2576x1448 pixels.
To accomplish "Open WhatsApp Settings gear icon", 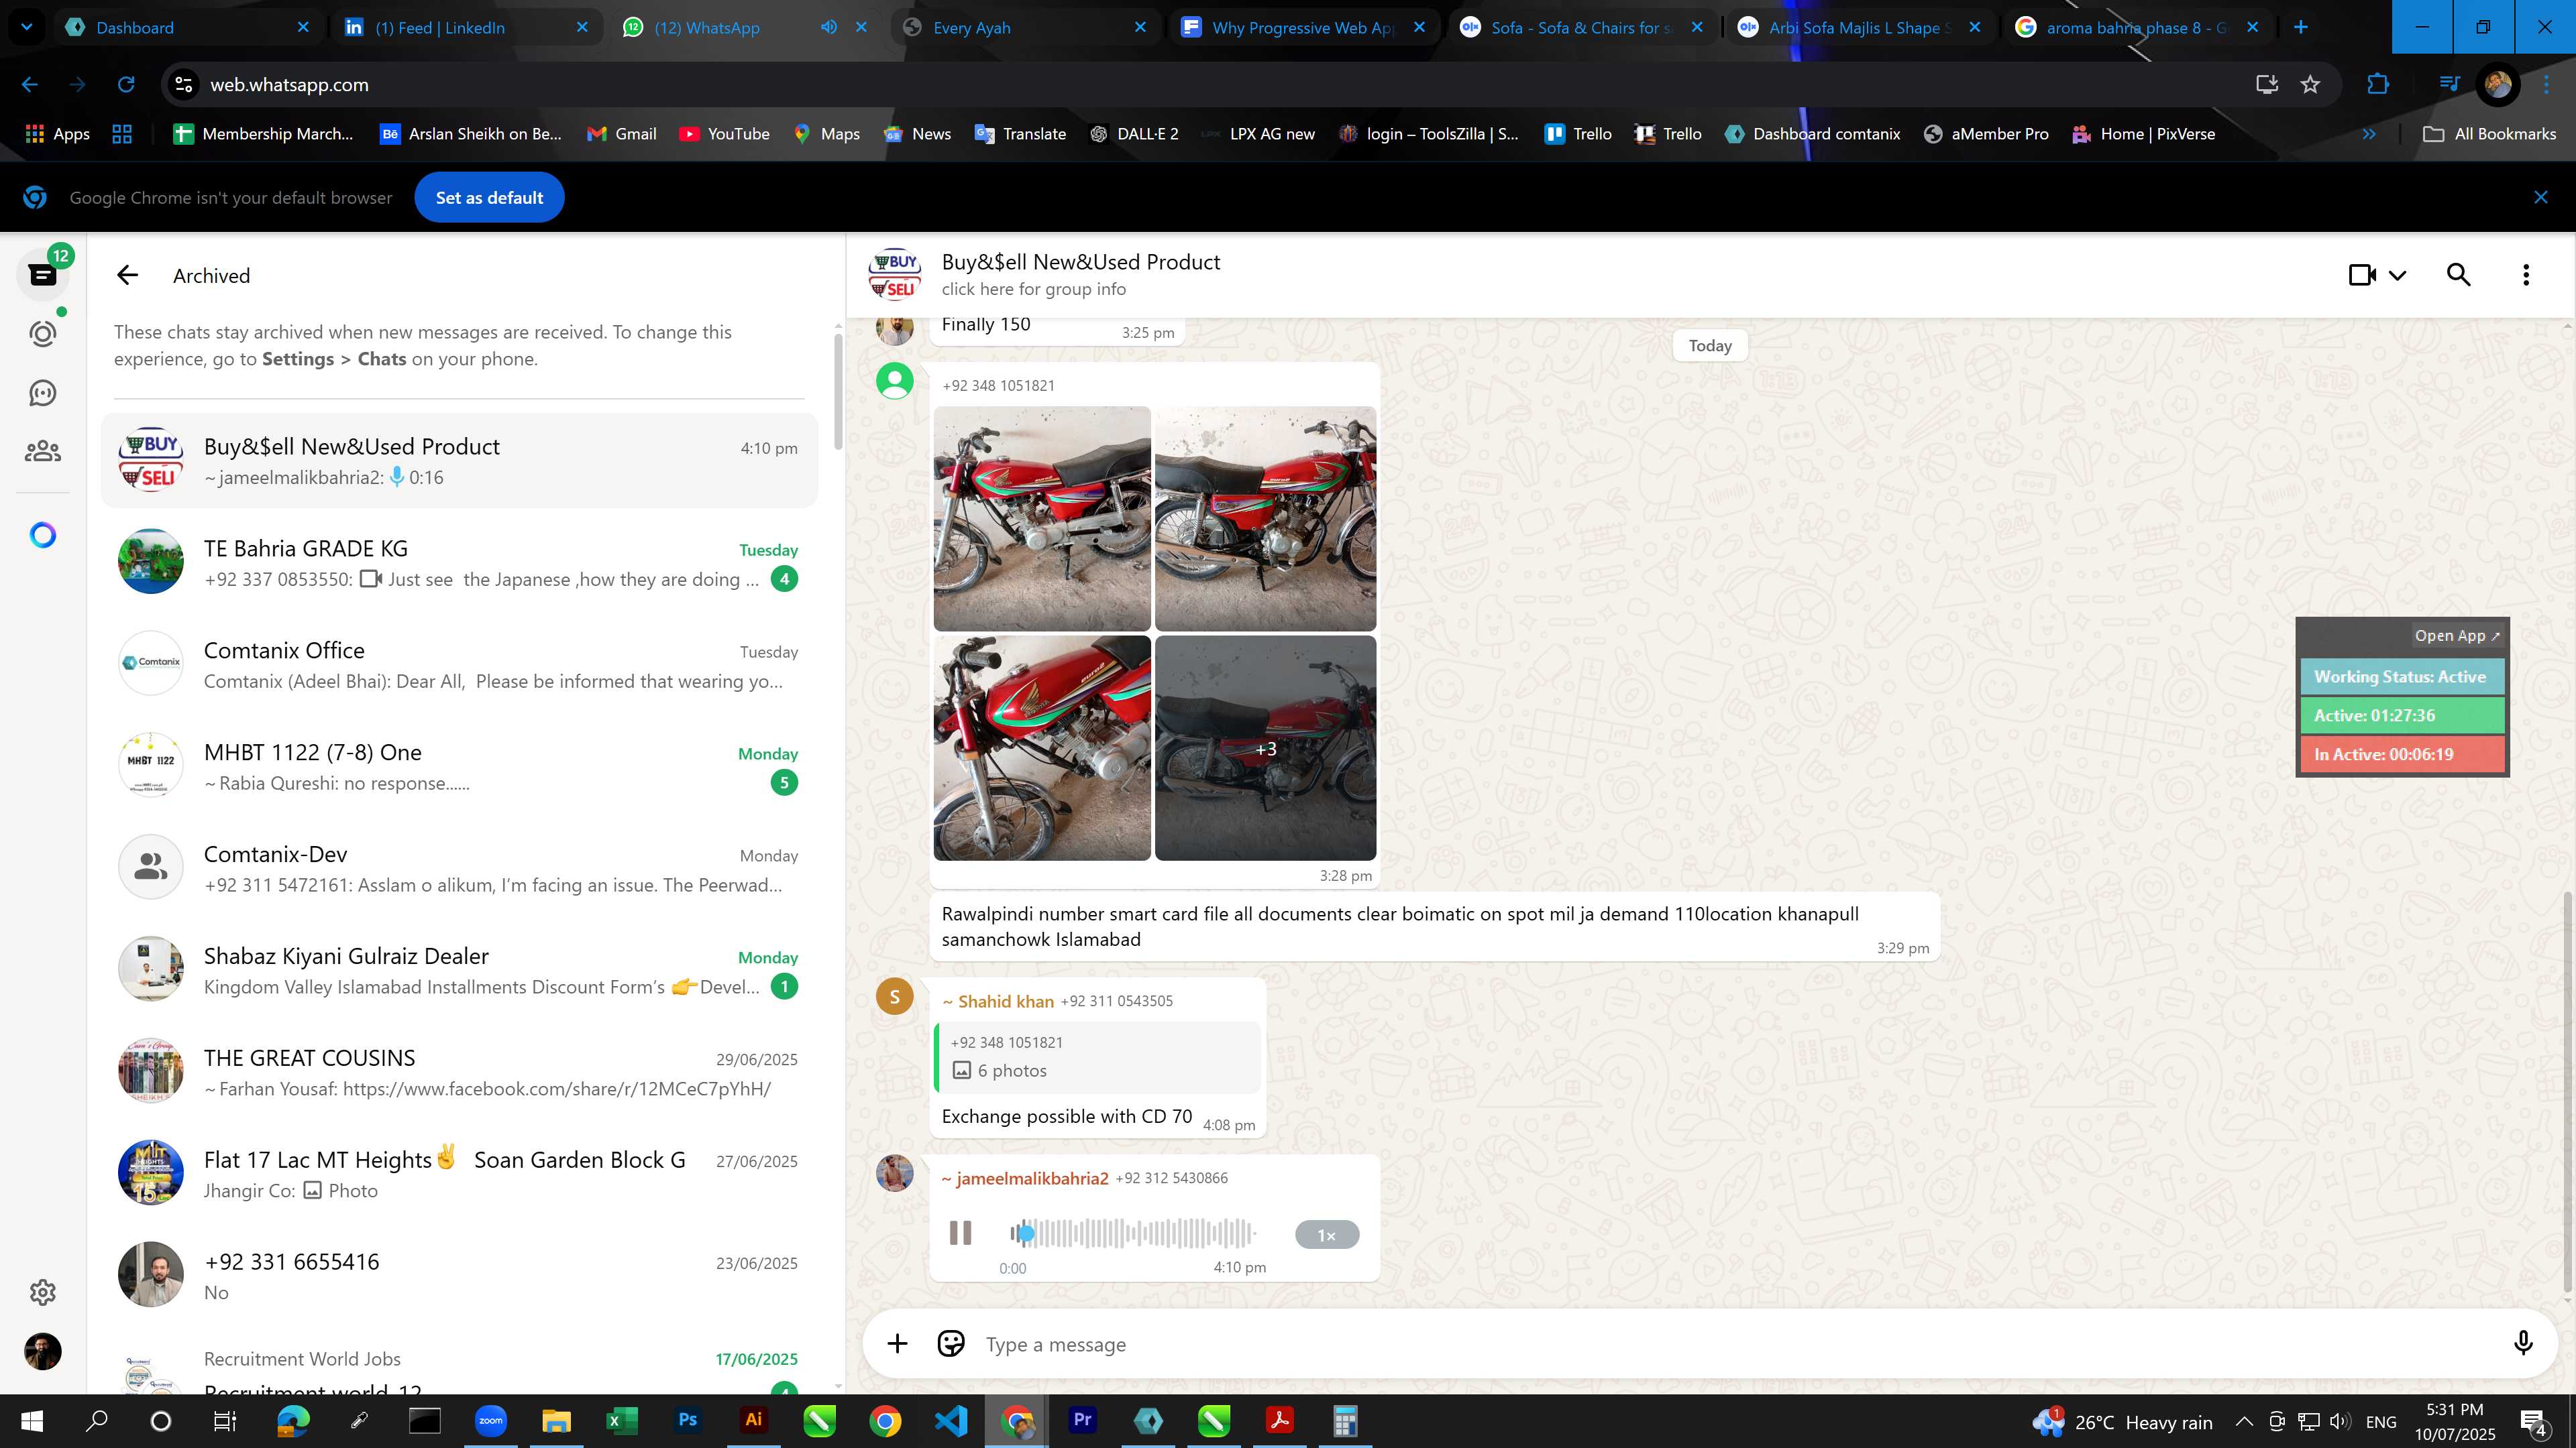I will tap(42, 1292).
